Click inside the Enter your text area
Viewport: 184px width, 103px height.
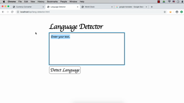pos(87,49)
